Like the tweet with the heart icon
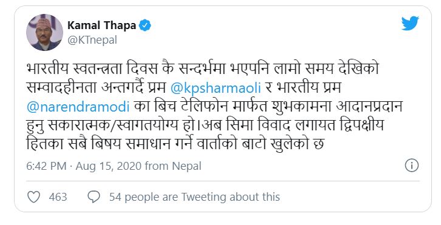Viewport: 441px width, 225px height. [33, 197]
